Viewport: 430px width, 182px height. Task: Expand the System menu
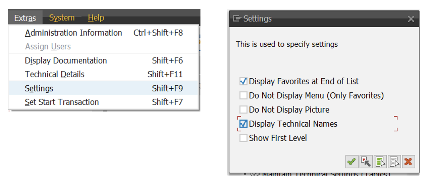[62, 18]
